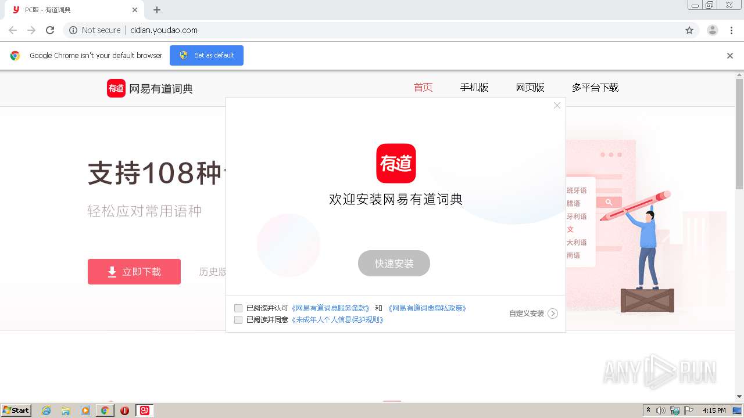744x418 pixels.
Task: Click the infobar text about default browser
Action: click(96, 56)
